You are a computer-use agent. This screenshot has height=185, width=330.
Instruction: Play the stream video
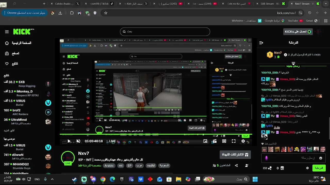pyautogui.click(x=69, y=141)
